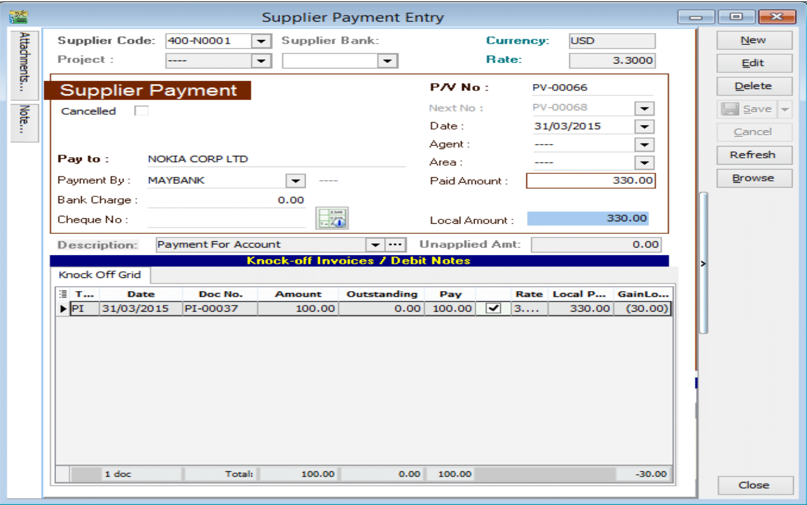This screenshot has width=807, height=505.
Task: Click the Pay cell showing 100.00 in row
Action: [450, 309]
